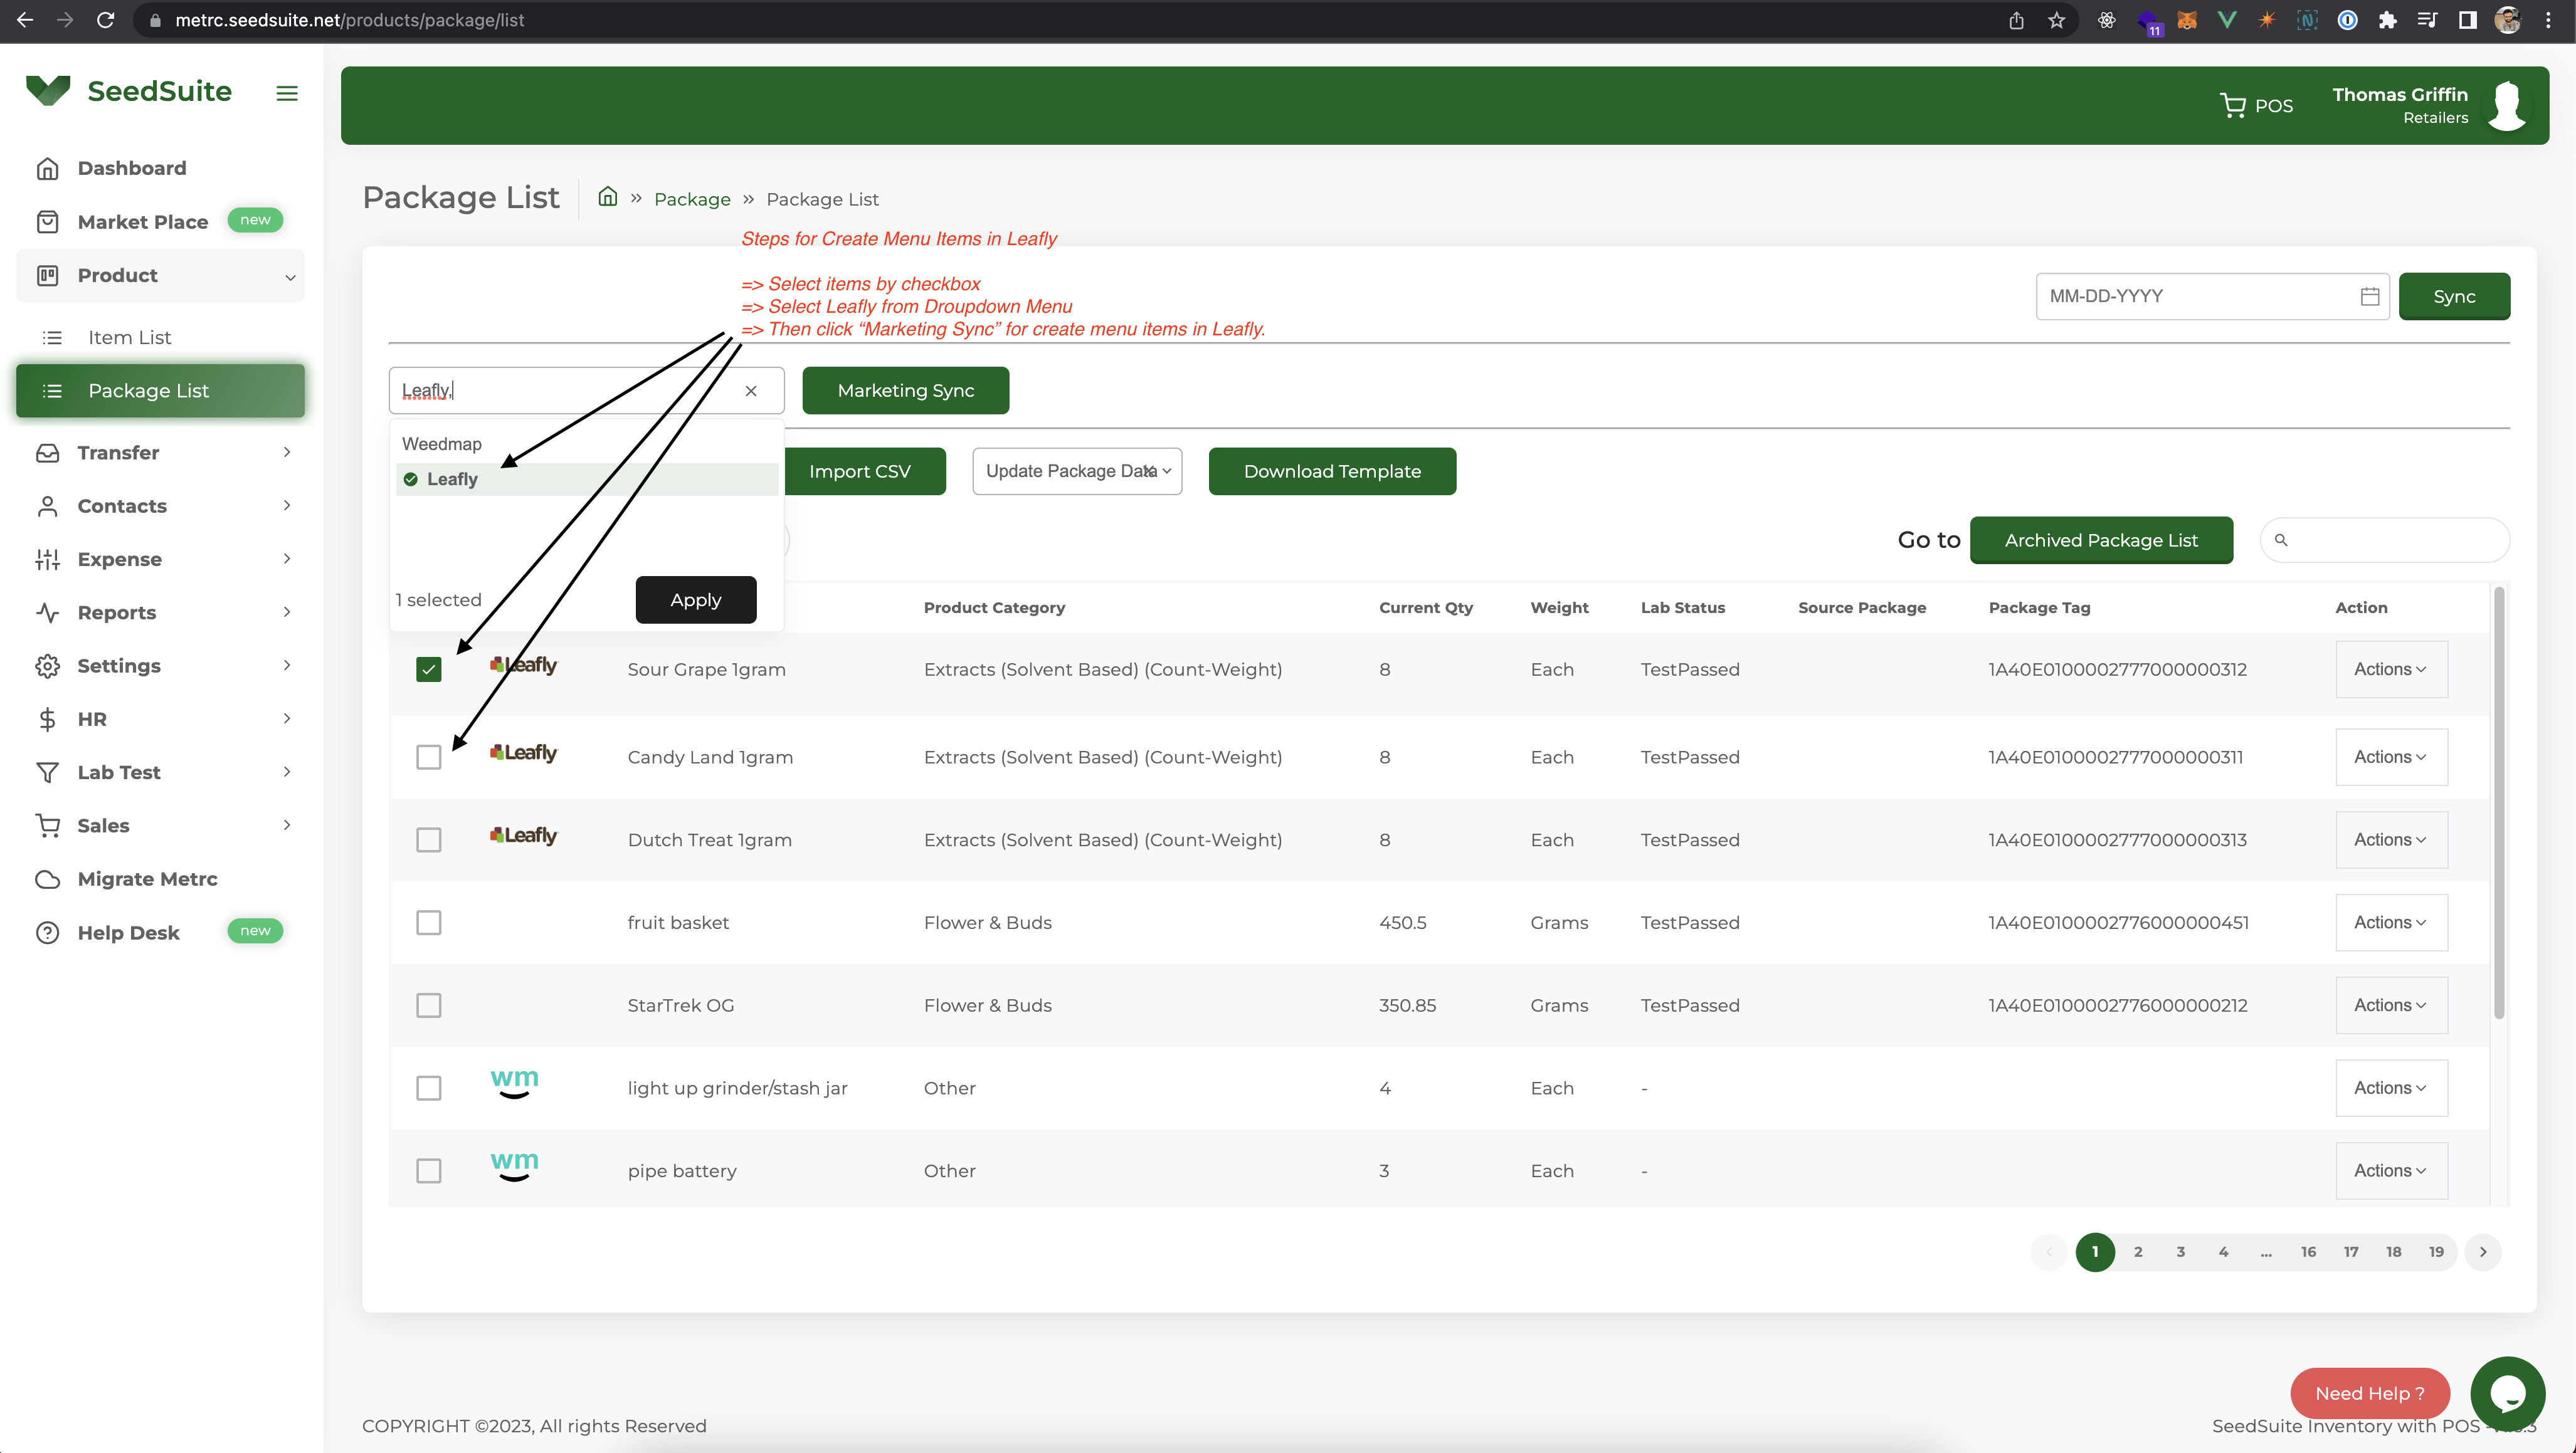This screenshot has width=2576, height=1453.
Task: Click the search magnifier icon
Action: click(x=2281, y=540)
